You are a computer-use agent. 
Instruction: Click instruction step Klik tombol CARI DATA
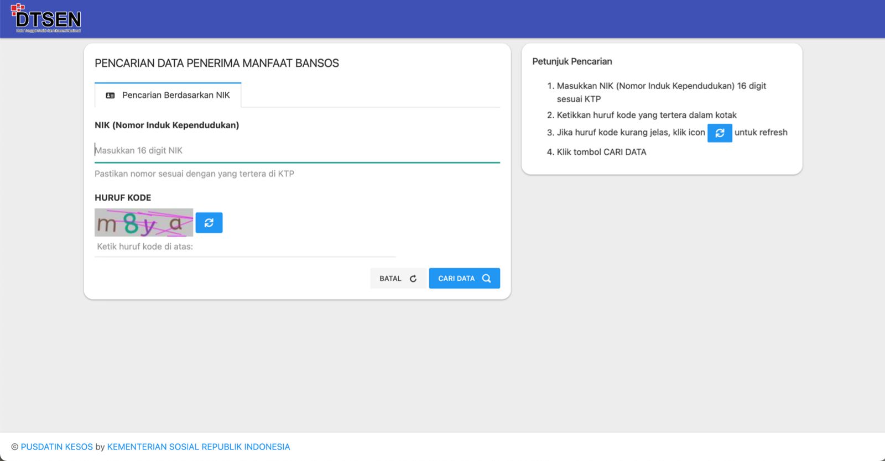point(601,152)
